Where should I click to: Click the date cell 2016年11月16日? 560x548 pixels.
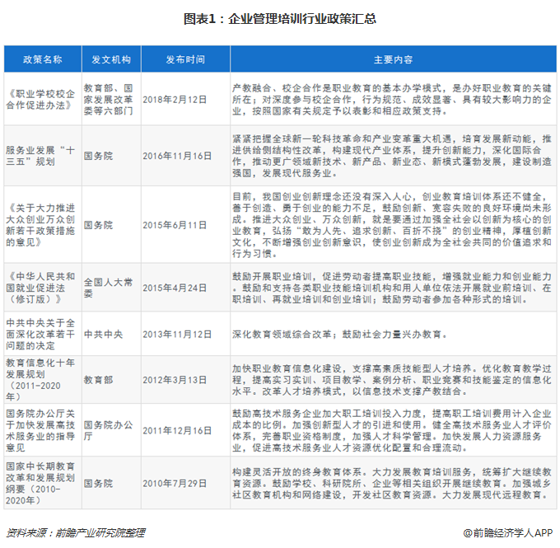(178, 157)
